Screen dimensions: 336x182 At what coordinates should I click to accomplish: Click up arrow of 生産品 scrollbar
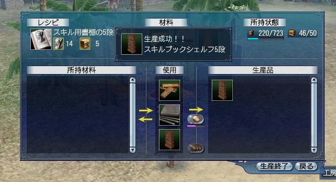[x=314, y=80]
